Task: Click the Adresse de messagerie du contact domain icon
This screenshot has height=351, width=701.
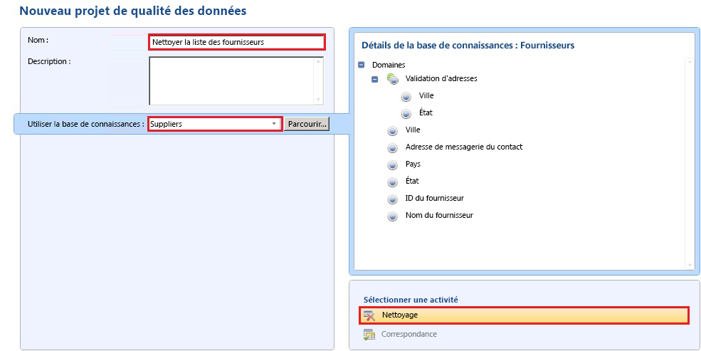Action: (x=393, y=148)
